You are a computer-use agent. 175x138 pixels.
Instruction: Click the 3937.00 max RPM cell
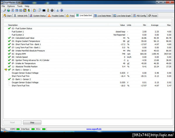point(167,54)
